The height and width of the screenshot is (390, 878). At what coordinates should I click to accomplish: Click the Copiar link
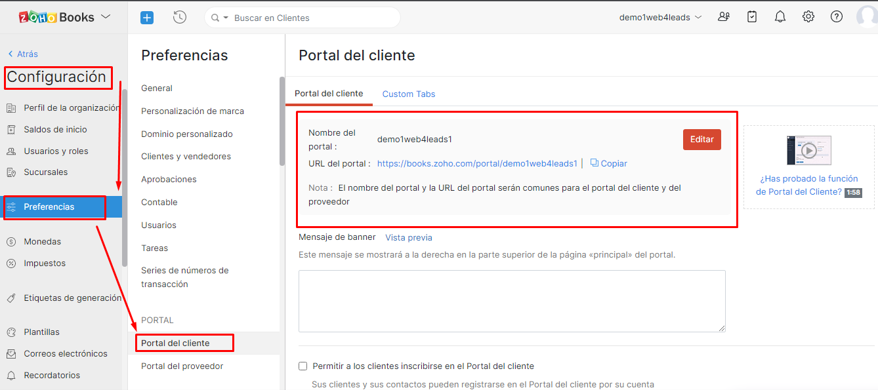(614, 164)
